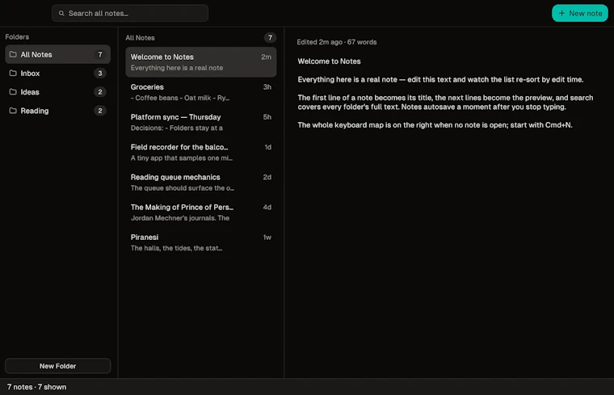Click the 1d timestamp on Field recorder

tap(268, 147)
